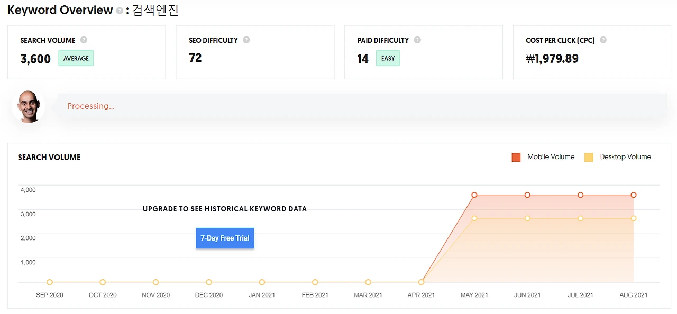Open help icon next to Keyword Overview
677x314 pixels.
pyautogui.click(x=120, y=11)
